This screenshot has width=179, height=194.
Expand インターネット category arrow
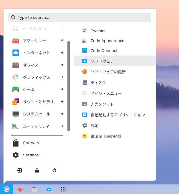[x=62, y=53]
